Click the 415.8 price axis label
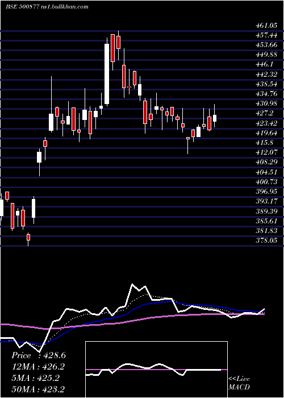The width and height of the screenshot is (284, 398). pos(264,143)
